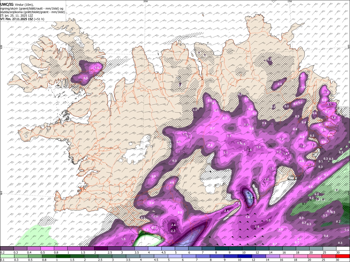Select the white upper-legend swatch starting at 30
The width and height of the screenshot is (350, 262).
[343, 249]
